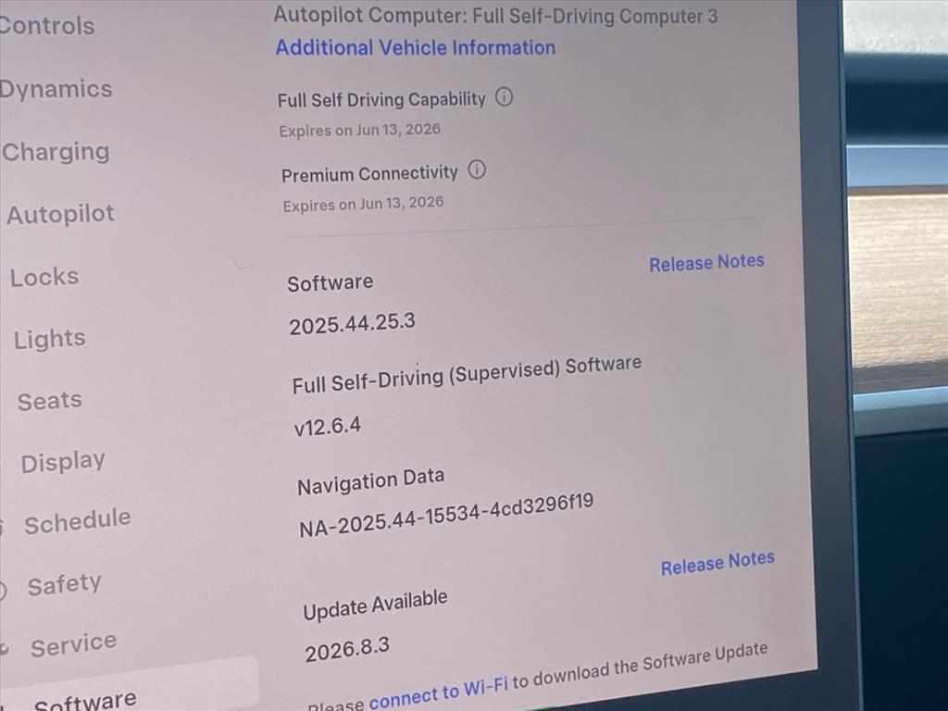Open the Charging settings

point(56,152)
